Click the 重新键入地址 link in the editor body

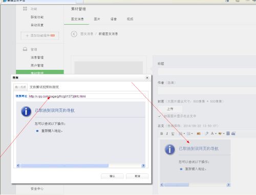196,169
